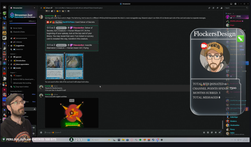Collapse the Support category
This screenshot has width=251, height=147.
tap(13, 73)
